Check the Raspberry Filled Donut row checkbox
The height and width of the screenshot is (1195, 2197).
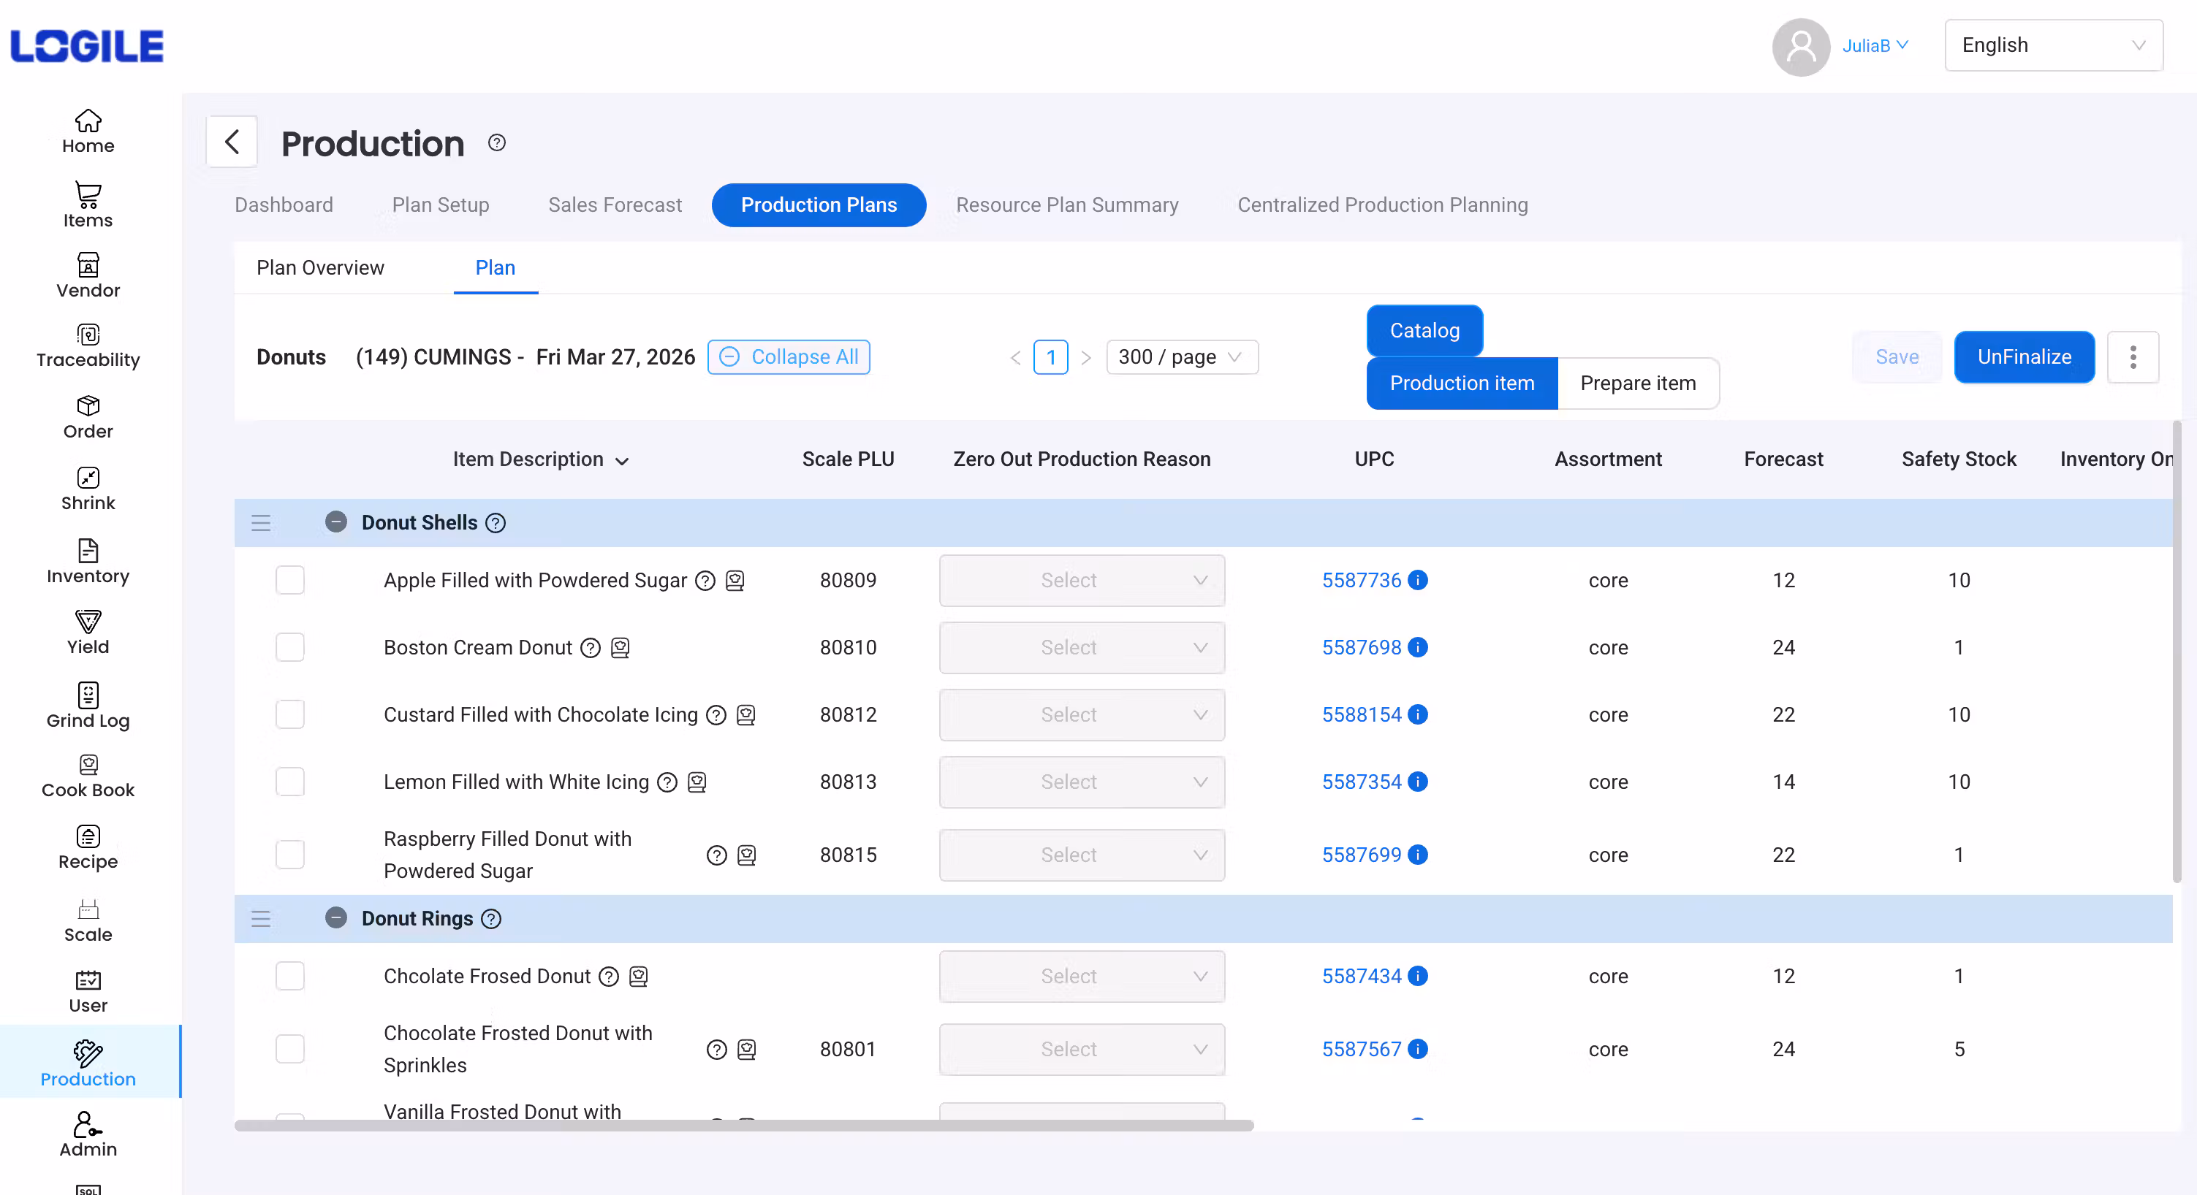coord(290,854)
